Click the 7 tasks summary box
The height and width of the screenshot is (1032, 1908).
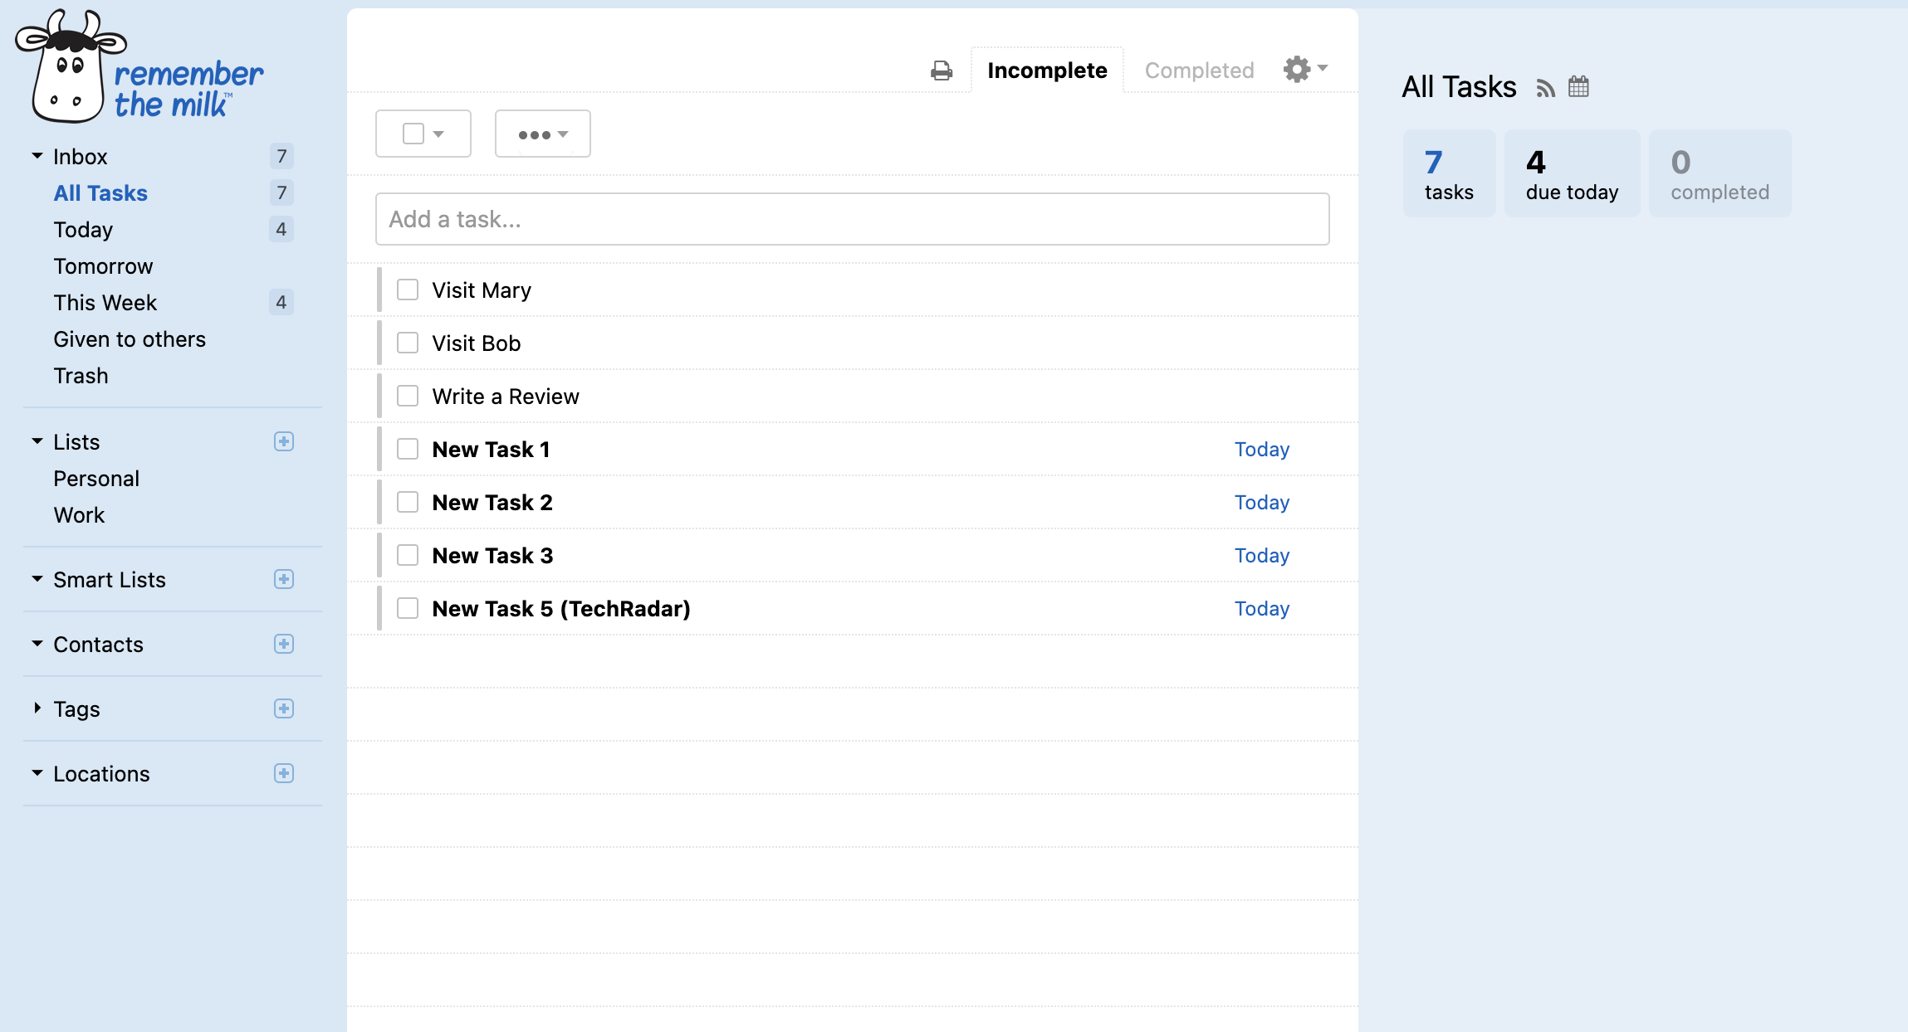(1449, 173)
